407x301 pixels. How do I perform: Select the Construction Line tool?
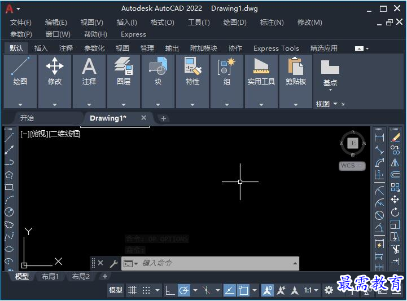[9, 150]
